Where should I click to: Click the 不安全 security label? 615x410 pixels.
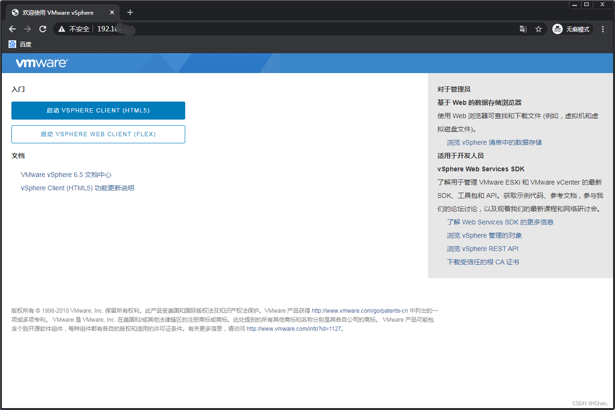[79, 29]
